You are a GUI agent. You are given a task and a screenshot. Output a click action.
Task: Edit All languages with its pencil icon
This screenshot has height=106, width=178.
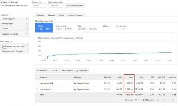[26, 24]
